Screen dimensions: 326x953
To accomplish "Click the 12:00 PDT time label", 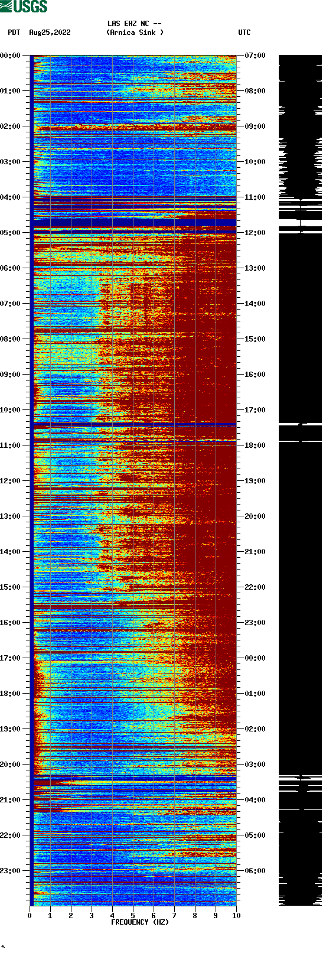I will [x=11, y=481].
